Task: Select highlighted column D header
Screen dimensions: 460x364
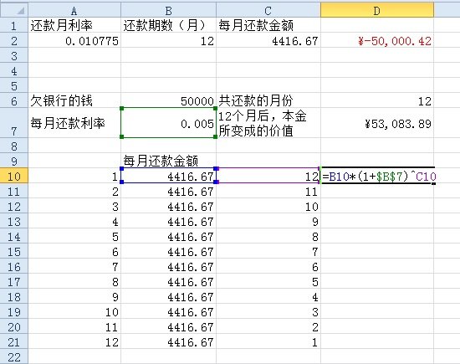Action: (x=377, y=11)
